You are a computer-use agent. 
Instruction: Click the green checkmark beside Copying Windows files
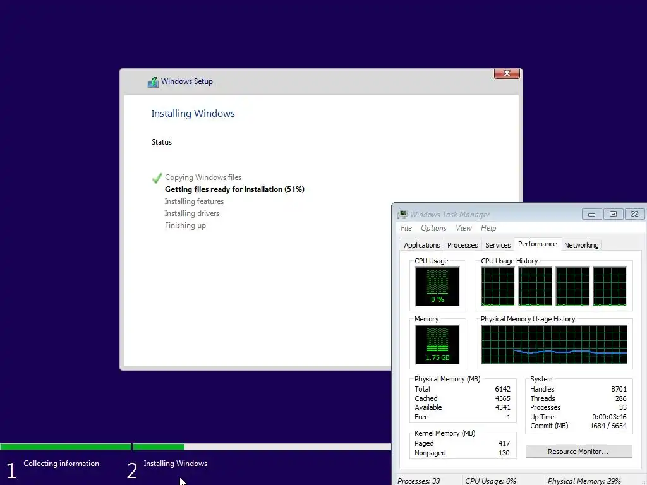click(x=157, y=178)
